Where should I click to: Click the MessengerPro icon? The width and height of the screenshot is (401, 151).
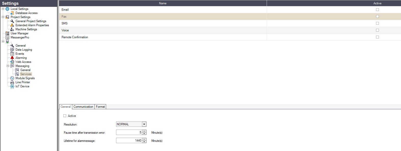click(x=7, y=37)
